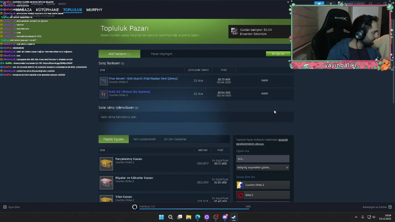Screen dimensions: 395x222
Task: Click the page vertical scrollbar
Action: tap(393, 62)
